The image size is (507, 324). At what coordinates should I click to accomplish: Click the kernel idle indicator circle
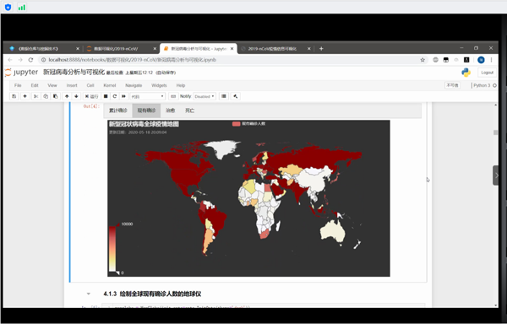[x=494, y=85]
